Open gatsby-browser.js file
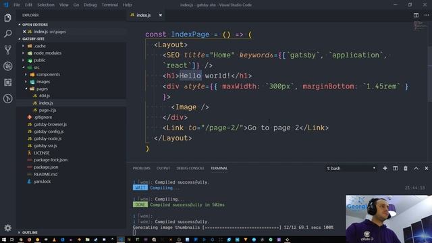Image resolution: width=432 pixels, height=243 pixels. pyautogui.click(x=50, y=124)
